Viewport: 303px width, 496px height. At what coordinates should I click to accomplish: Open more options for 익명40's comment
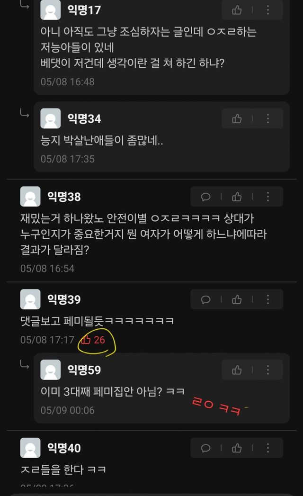click(268, 448)
